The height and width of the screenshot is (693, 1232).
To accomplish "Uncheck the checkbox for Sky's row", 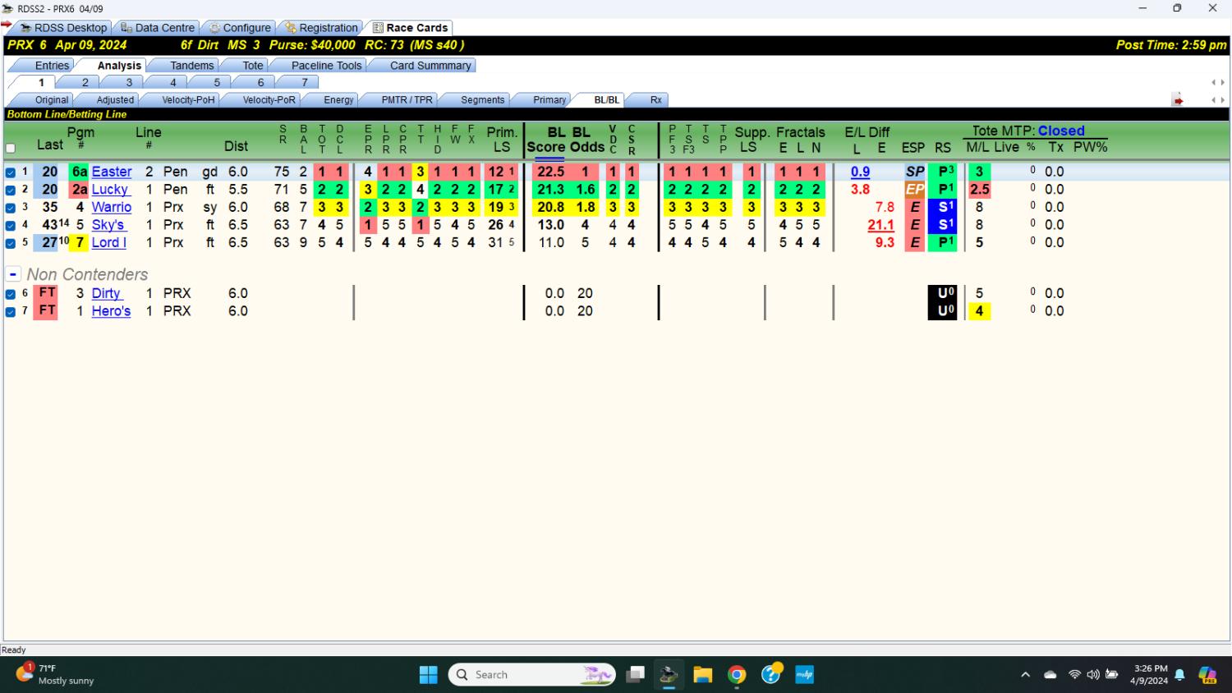I will pyautogui.click(x=11, y=225).
